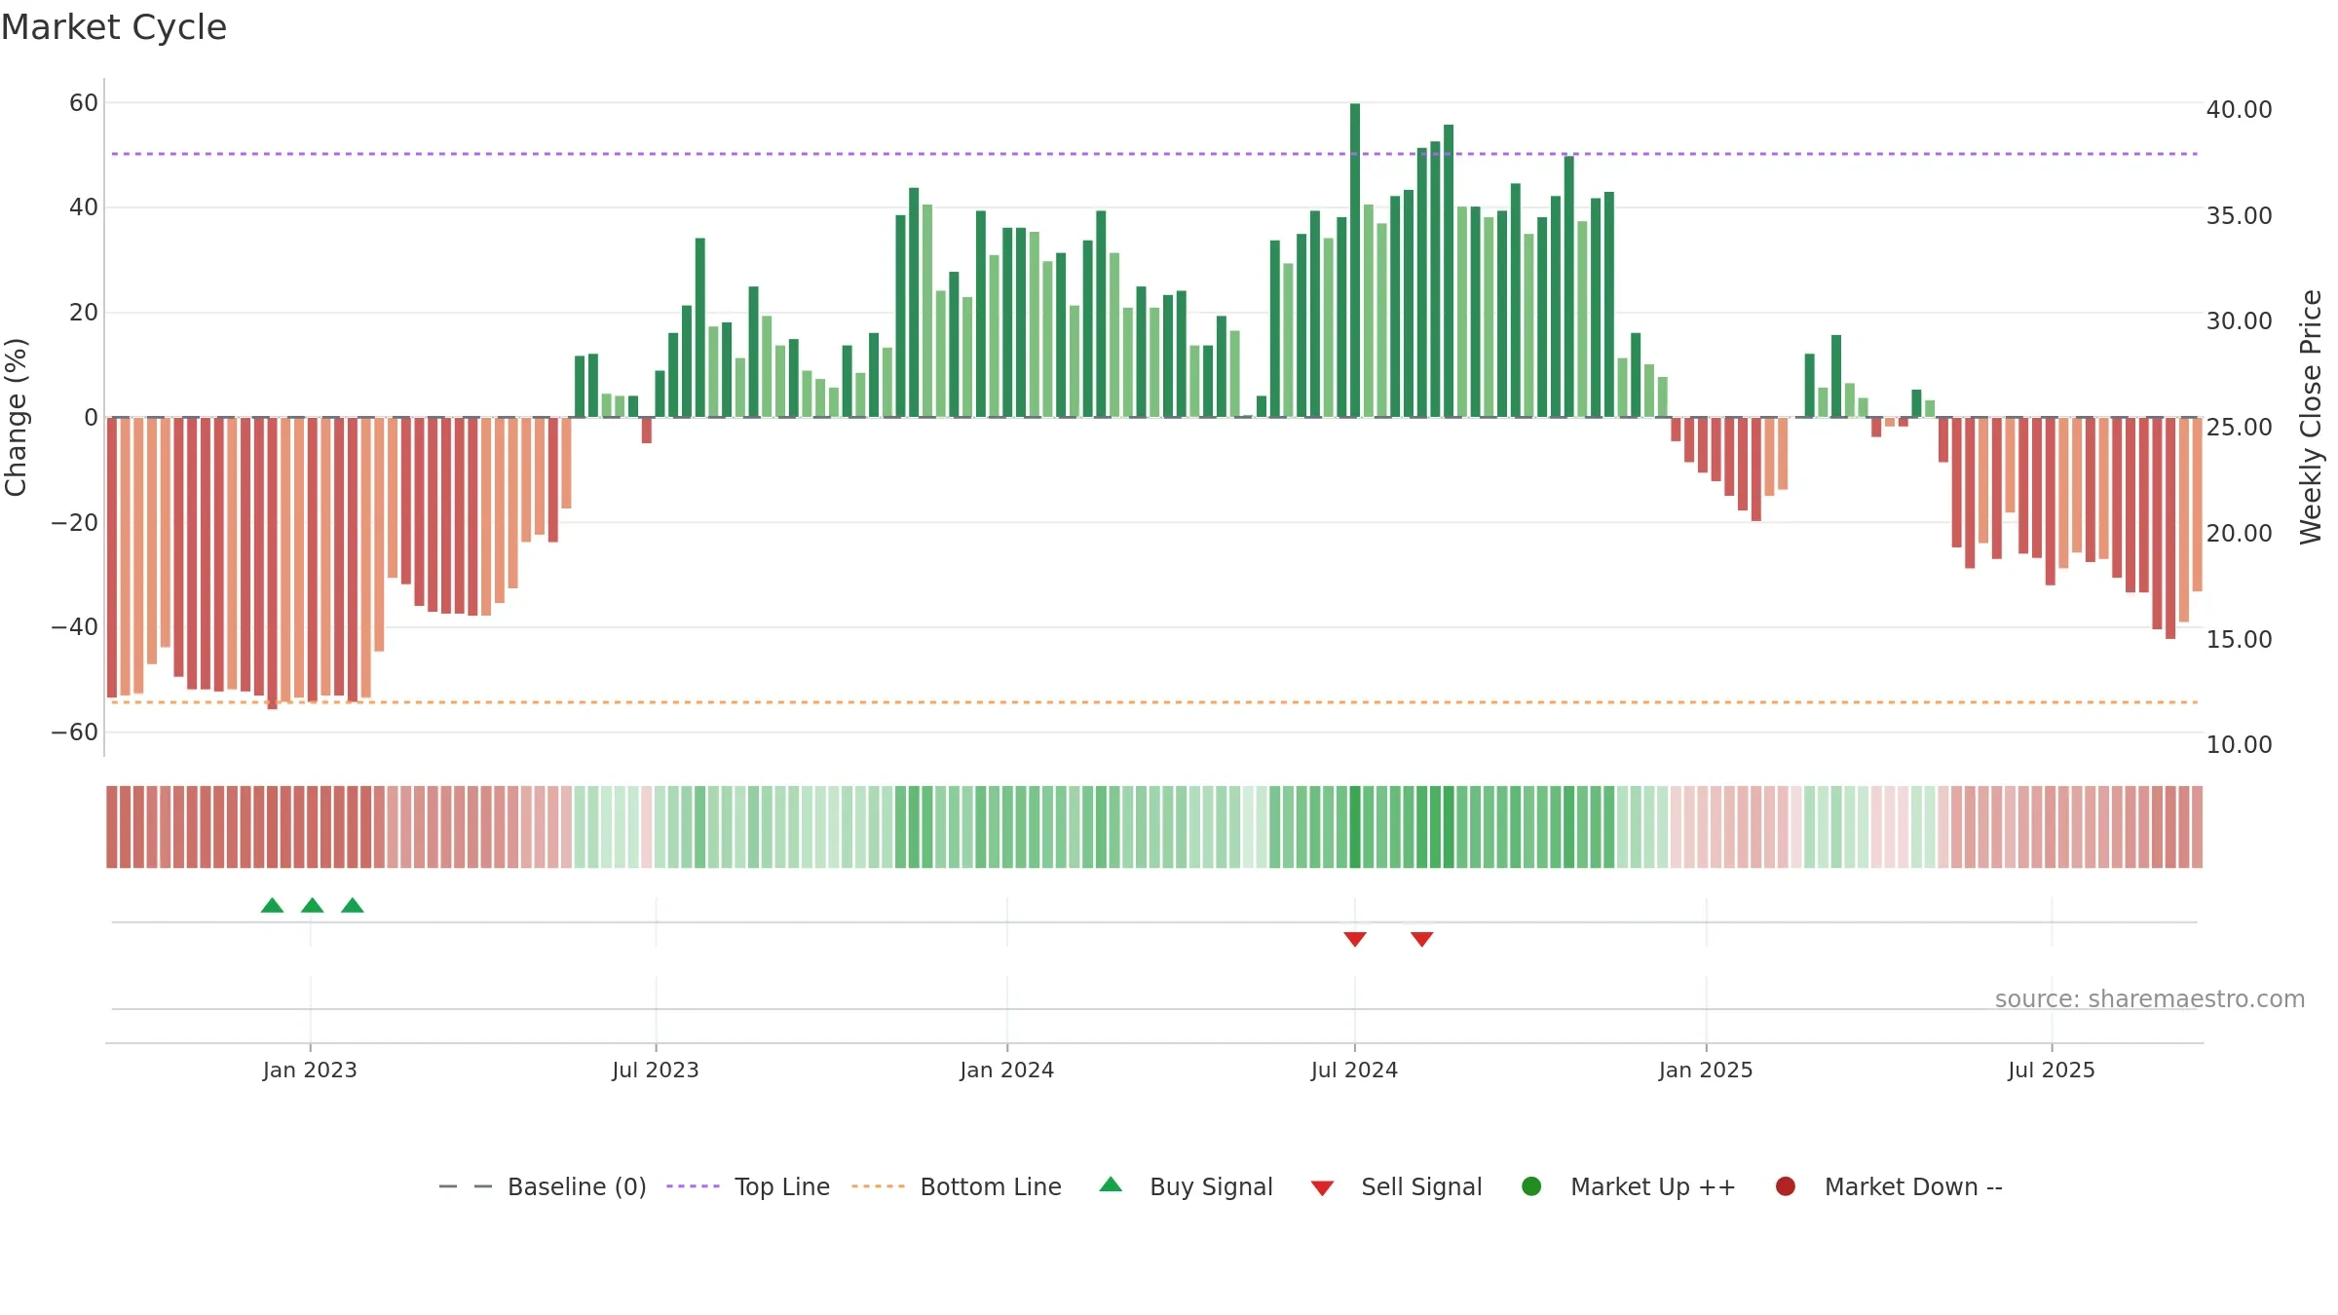Click the Jan 2024 axis label
The image size is (2338, 1315).
(x=1007, y=1070)
